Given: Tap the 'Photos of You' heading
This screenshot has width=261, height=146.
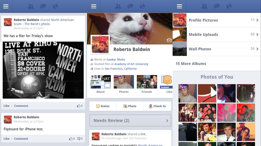Looking at the screenshot, I should 217,77.
